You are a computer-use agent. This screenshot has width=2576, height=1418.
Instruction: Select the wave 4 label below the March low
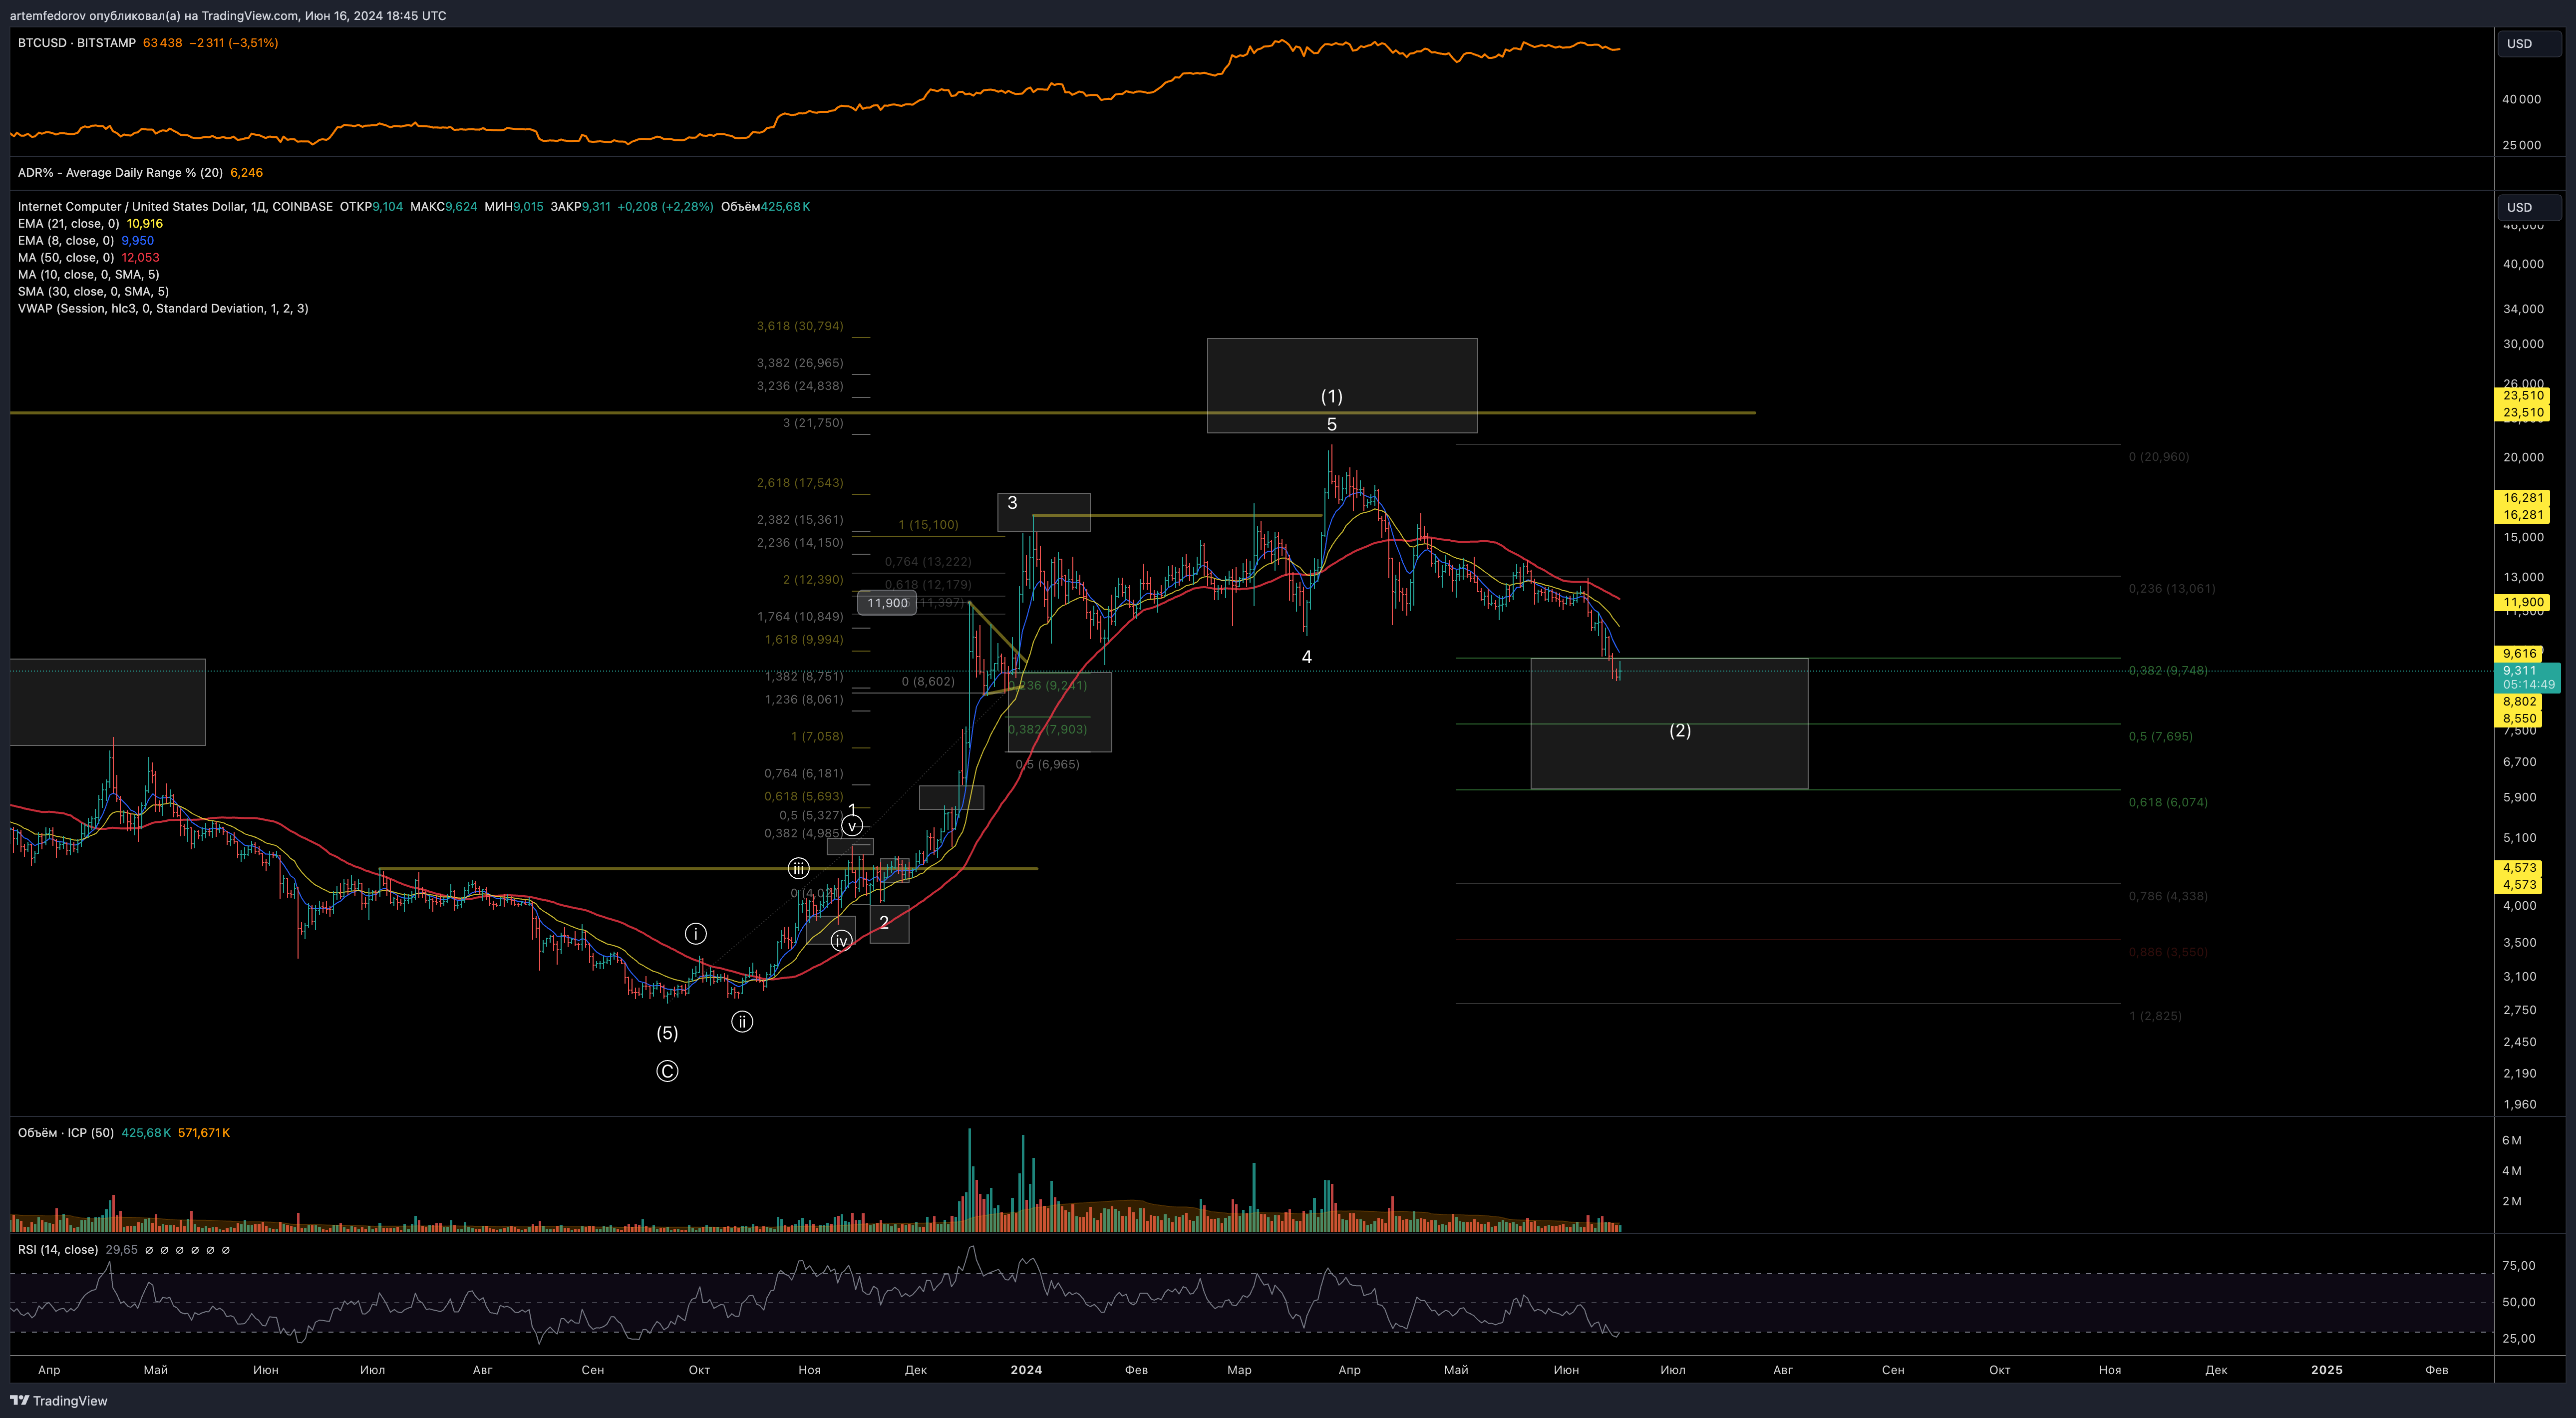point(1306,657)
